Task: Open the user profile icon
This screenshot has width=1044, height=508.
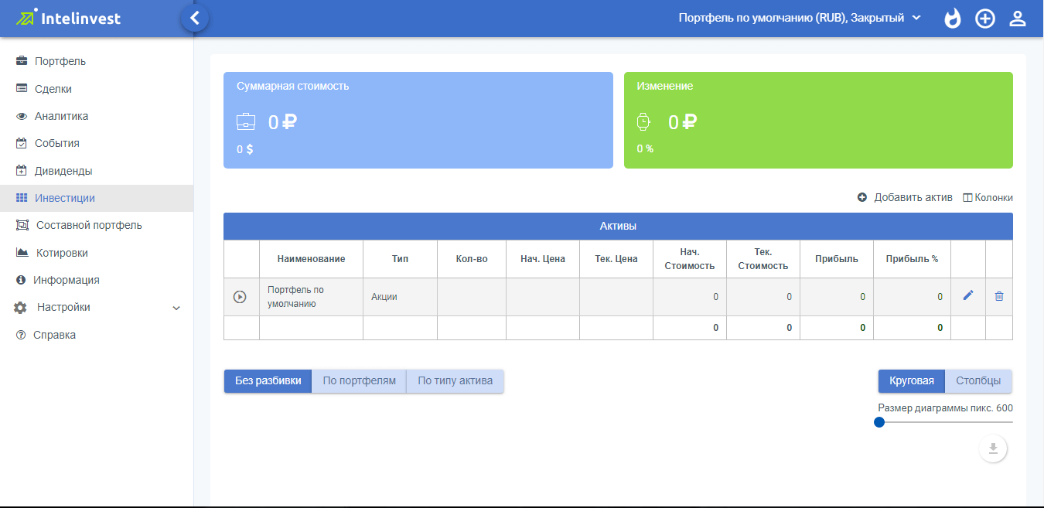Action: [x=1017, y=19]
